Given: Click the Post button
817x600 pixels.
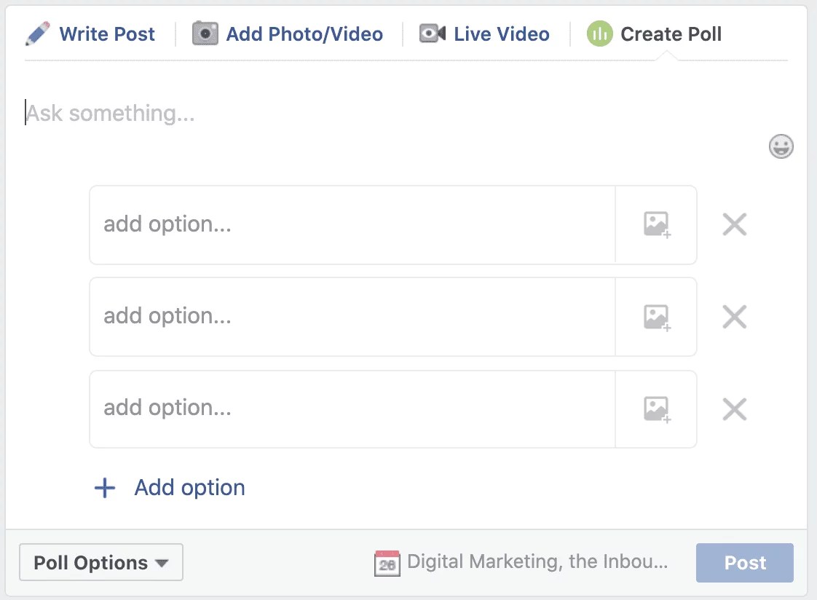Looking at the screenshot, I should (744, 562).
